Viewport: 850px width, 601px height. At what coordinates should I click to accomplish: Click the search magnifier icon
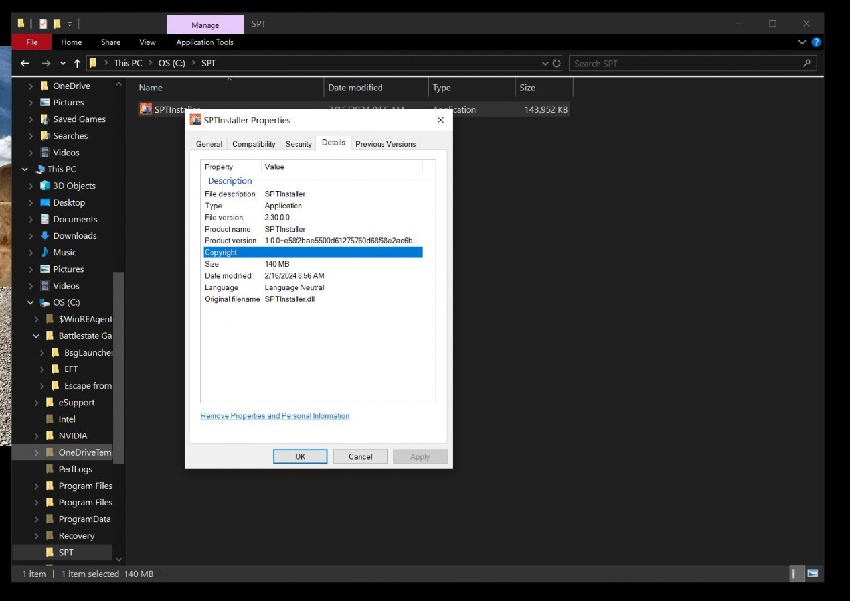tap(807, 63)
